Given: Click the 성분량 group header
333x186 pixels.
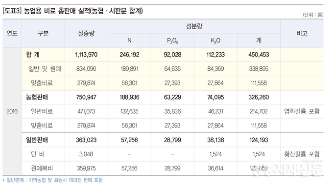Looking at the screenshot, I should (194, 26).
